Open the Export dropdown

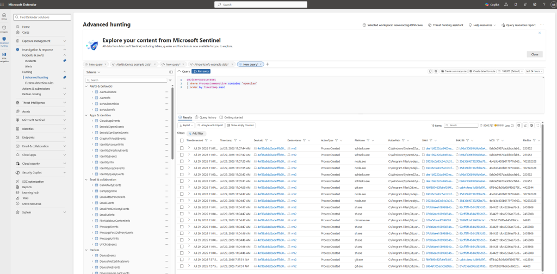pos(186,125)
